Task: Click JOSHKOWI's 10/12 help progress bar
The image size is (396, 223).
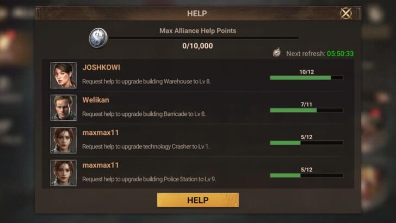Action: tap(307, 78)
